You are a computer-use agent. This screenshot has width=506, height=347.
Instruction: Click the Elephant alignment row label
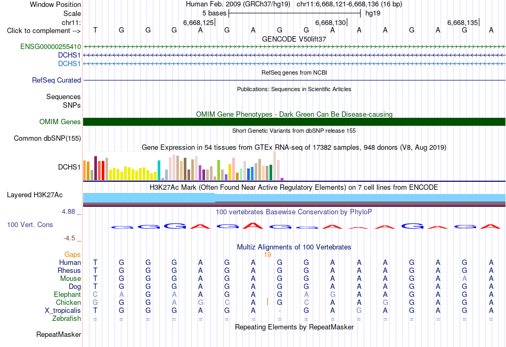(x=67, y=294)
